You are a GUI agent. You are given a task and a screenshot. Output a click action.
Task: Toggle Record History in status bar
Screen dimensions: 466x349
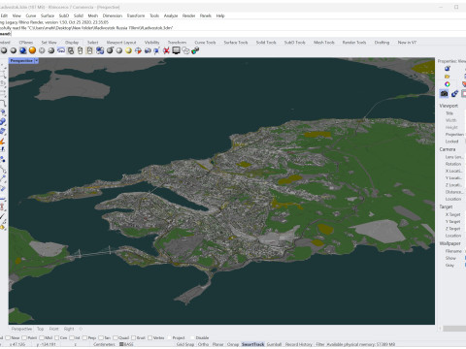(299, 344)
